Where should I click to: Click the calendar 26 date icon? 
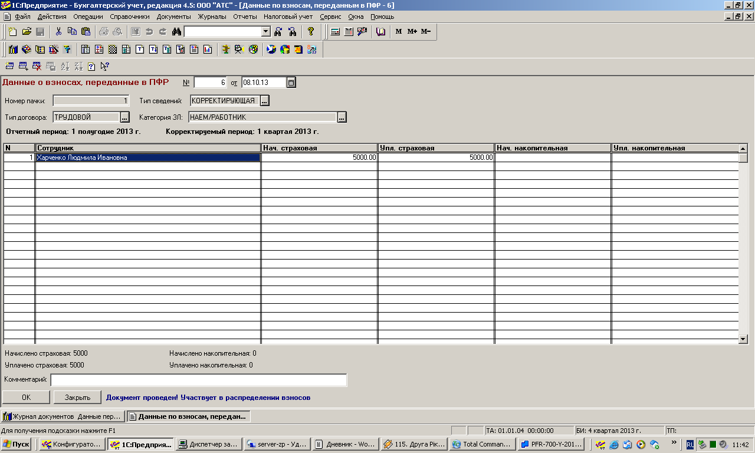pyautogui.click(x=298, y=50)
